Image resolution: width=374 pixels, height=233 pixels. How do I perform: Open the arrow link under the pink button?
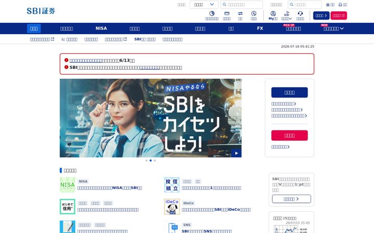tap(280, 147)
